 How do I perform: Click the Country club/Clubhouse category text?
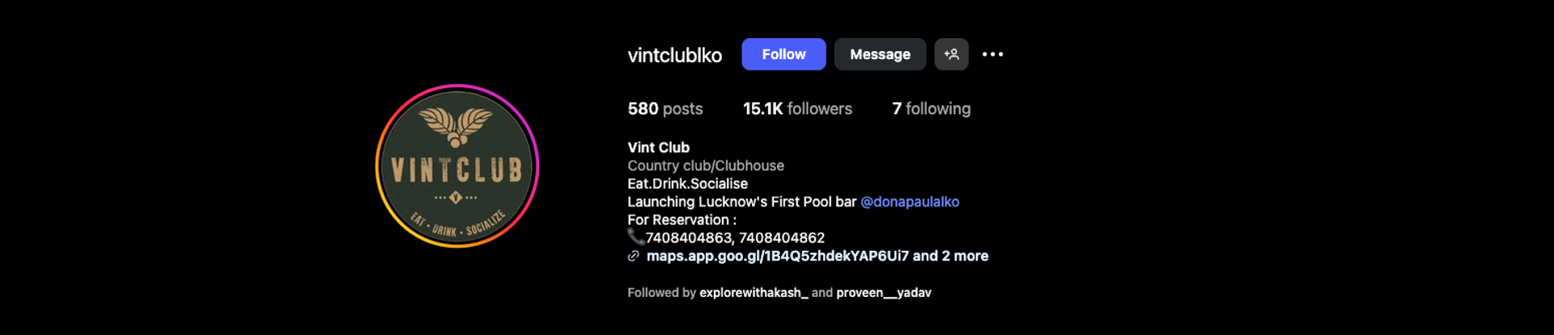(706, 166)
